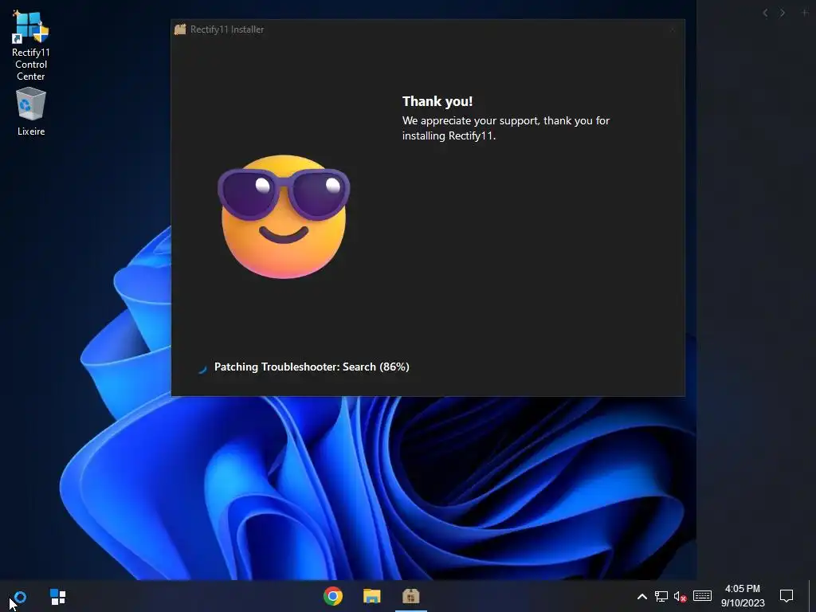
Task: Click the forward arrow in top-right corner
Action: (x=783, y=13)
